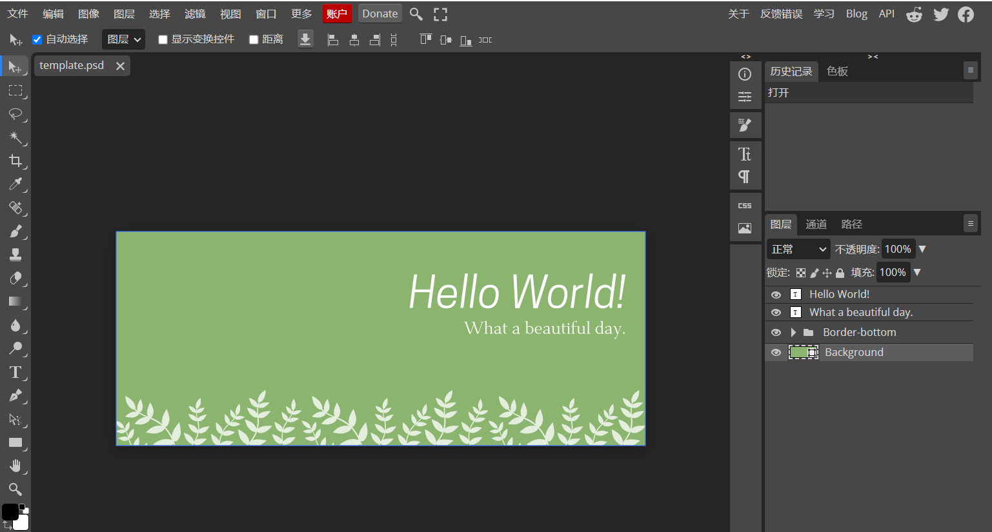This screenshot has width=992, height=532.
Task: Click the Donate button
Action: point(380,14)
